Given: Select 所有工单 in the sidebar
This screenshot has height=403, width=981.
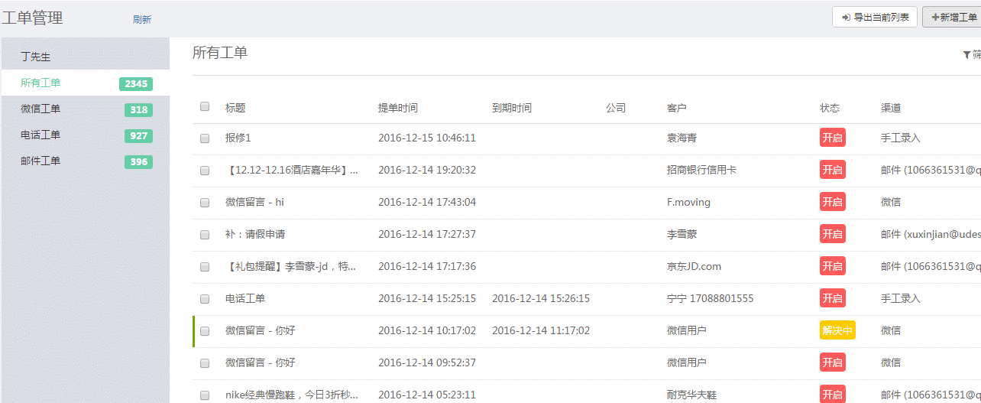Looking at the screenshot, I should (x=40, y=83).
